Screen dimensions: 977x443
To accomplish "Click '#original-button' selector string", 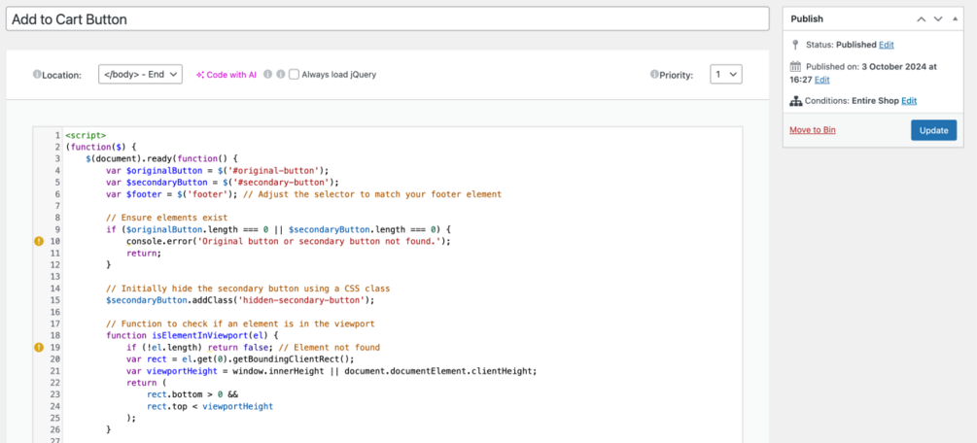I will pos(275,171).
